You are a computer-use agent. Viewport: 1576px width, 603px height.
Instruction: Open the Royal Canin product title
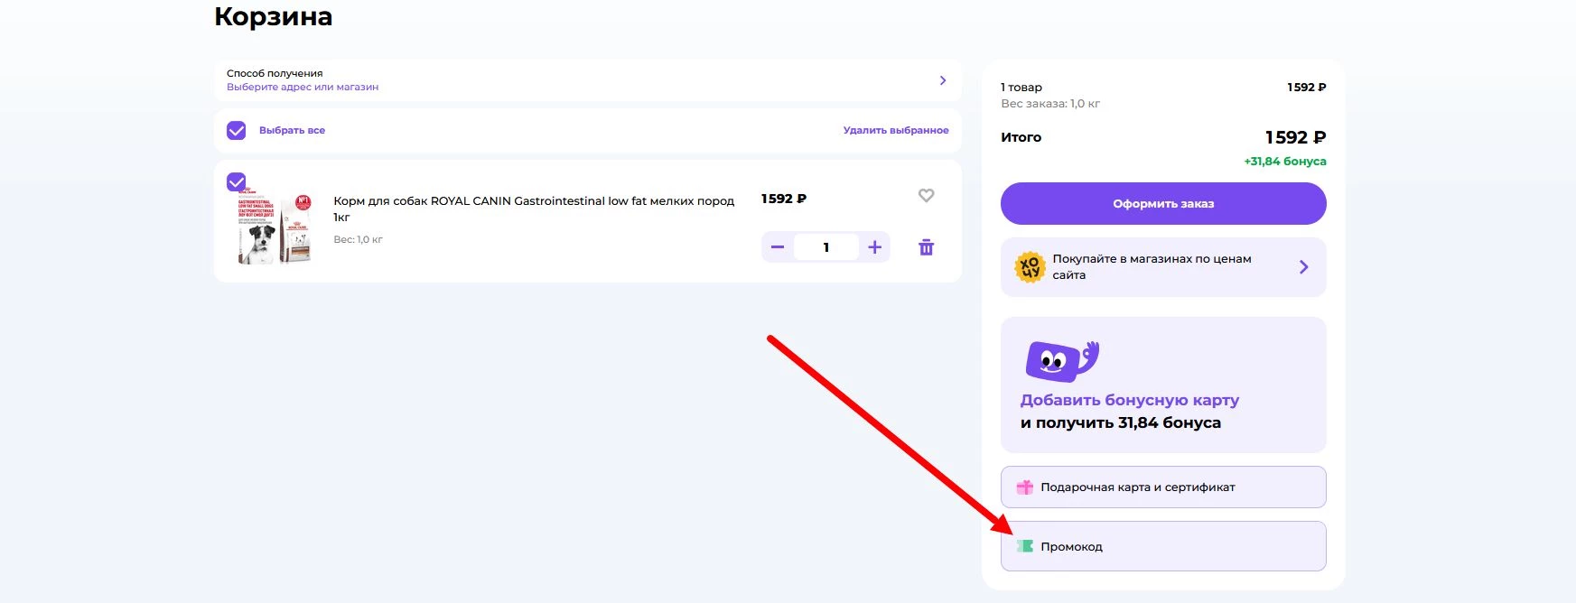pos(533,201)
